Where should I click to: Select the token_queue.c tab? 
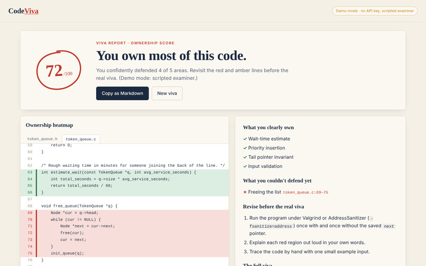point(81,139)
